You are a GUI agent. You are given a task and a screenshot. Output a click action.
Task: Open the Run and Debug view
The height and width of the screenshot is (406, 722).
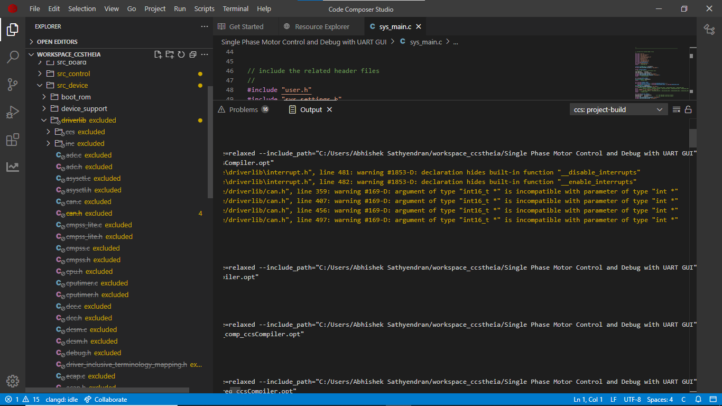pos(13,112)
